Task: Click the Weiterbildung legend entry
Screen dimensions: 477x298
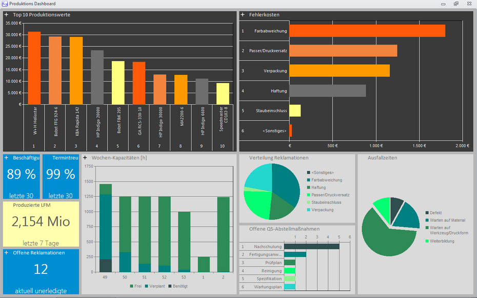Action: pyautogui.click(x=440, y=241)
